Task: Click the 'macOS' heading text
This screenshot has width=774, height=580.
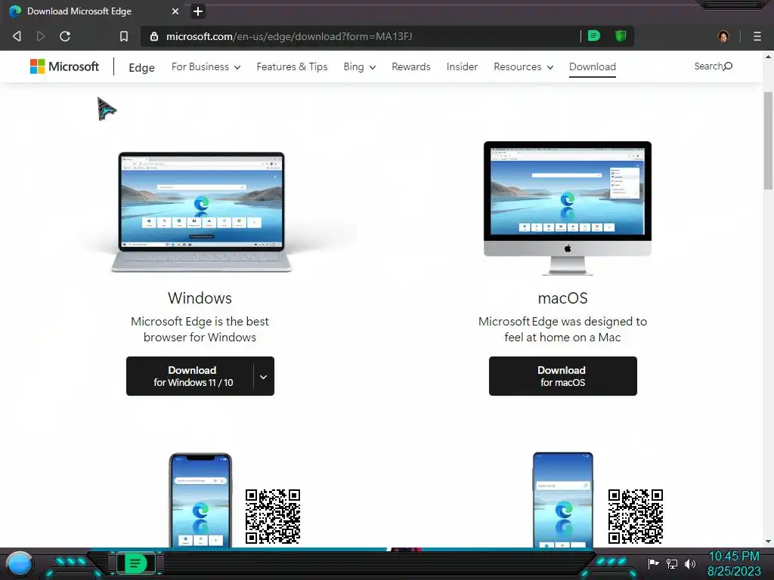Action: tap(562, 298)
